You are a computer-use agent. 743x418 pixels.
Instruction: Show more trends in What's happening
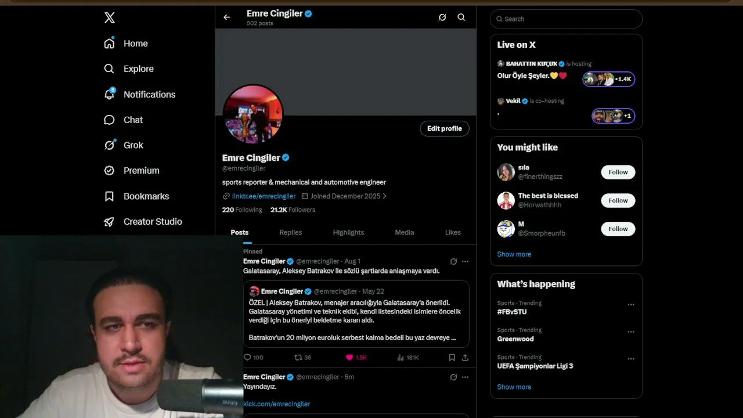pos(514,387)
